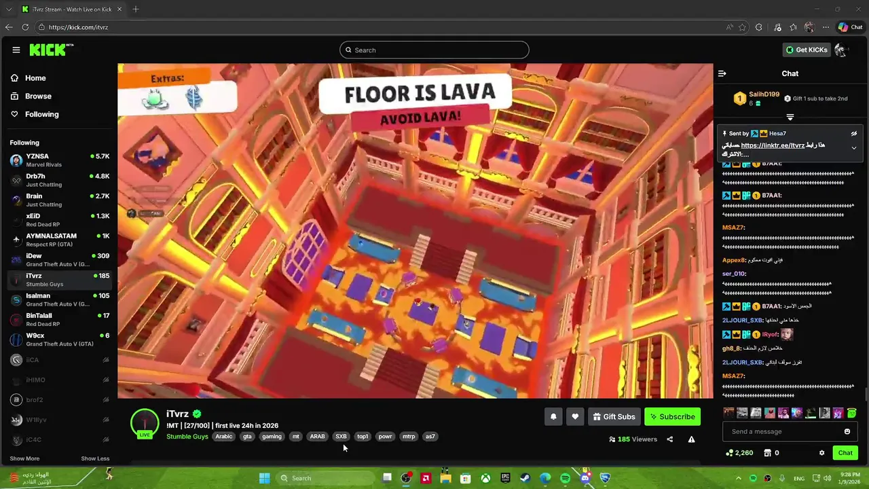This screenshot has height=489, width=869.
Task: Open Spotify from the taskbar
Action: point(566,478)
